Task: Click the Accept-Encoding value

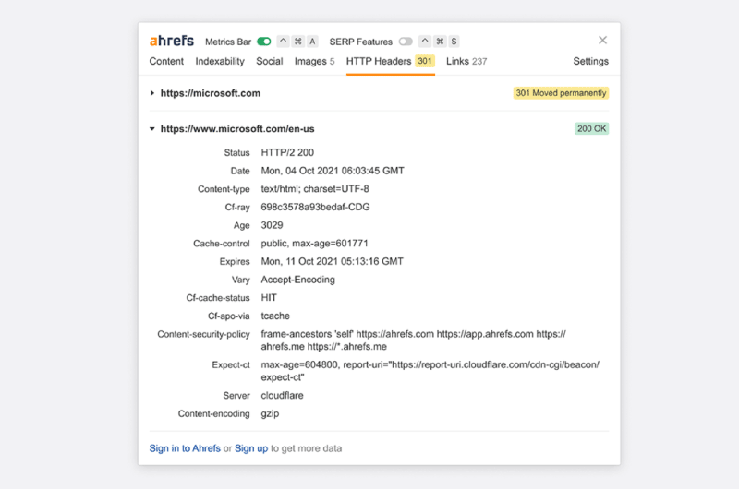Action: pos(297,280)
